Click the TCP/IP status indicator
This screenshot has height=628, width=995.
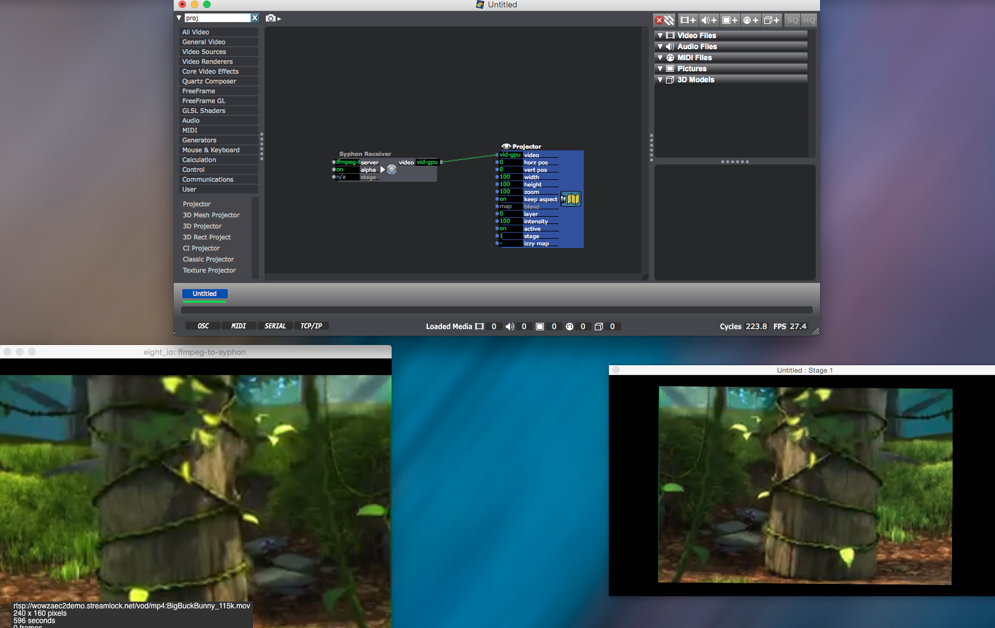click(x=311, y=326)
